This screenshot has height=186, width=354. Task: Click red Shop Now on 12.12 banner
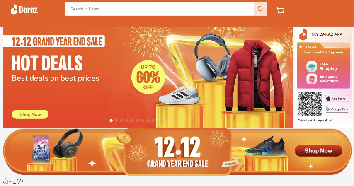[318, 150]
